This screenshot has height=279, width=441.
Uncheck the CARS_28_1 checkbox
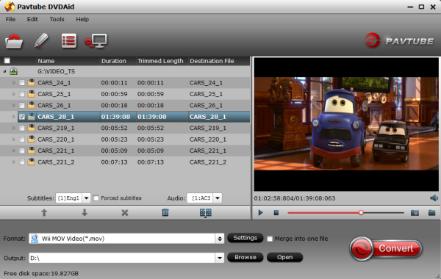click(x=21, y=117)
